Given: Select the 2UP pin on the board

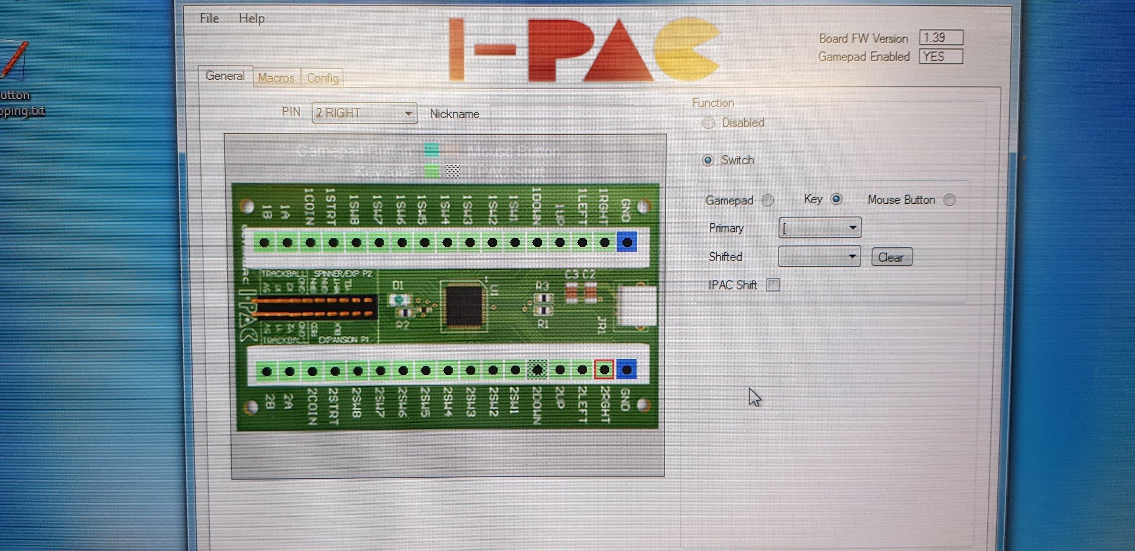Looking at the screenshot, I should (x=560, y=370).
